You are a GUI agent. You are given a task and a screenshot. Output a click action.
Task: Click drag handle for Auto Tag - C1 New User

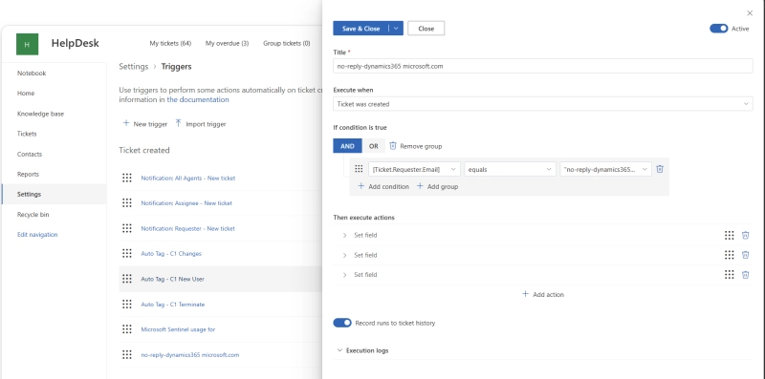click(x=127, y=279)
